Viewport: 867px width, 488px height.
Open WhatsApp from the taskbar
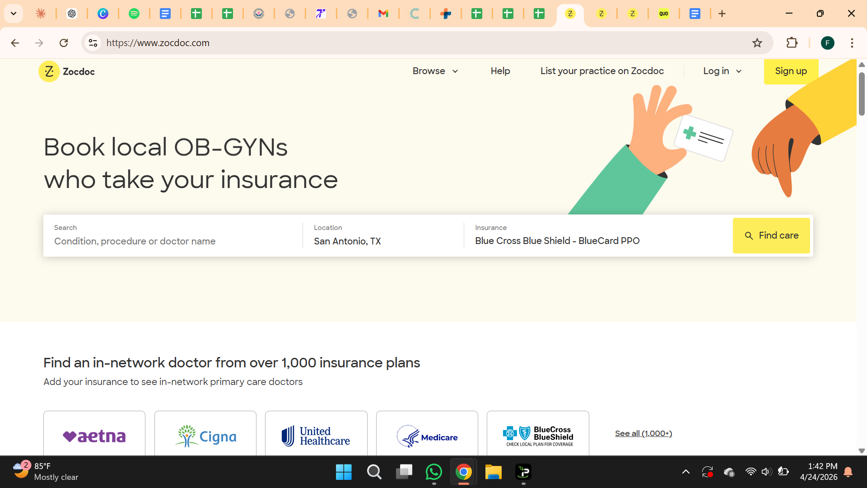[434, 472]
